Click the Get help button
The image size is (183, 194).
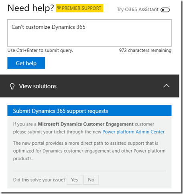pos(26,63)
